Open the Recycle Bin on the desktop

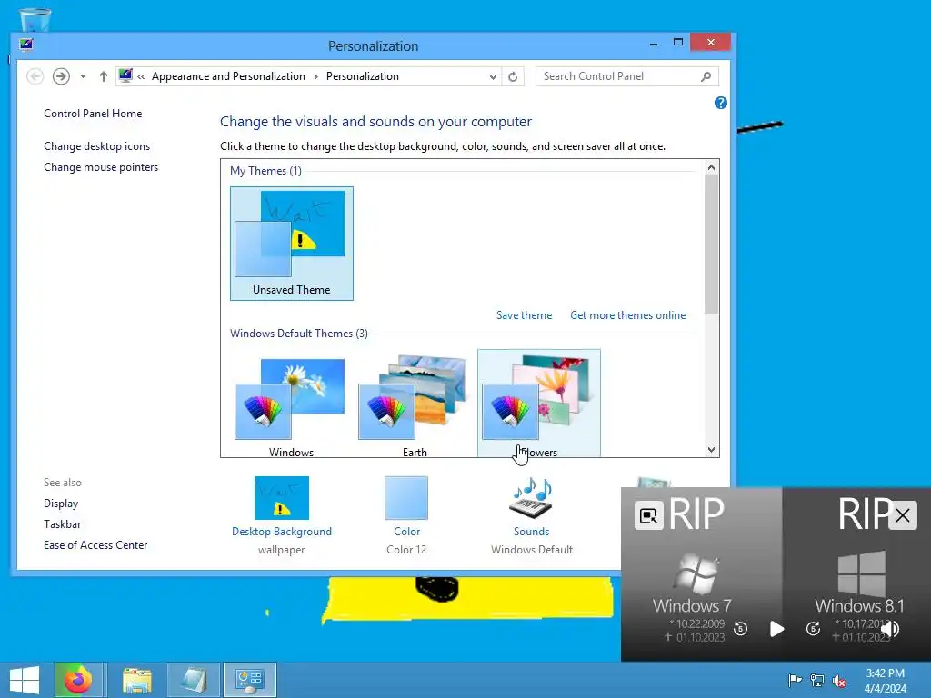(35, 18)
